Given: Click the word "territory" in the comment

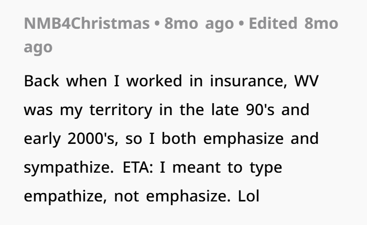Looking at the screenshot, I should [x=121, y=110].
